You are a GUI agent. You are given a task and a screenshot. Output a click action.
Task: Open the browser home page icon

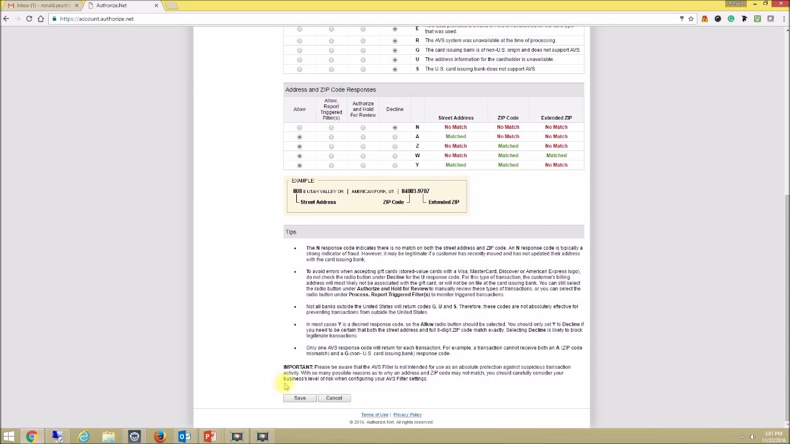click(x=41, y=18)
